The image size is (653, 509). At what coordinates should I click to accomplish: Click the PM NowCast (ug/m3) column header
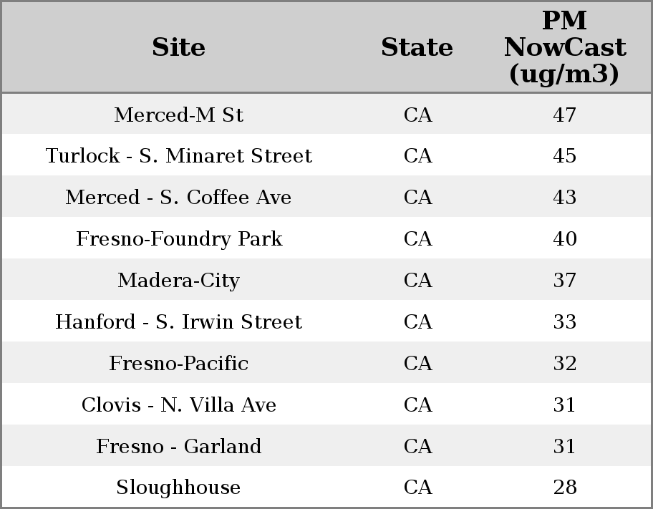click(x=564, y=47)
